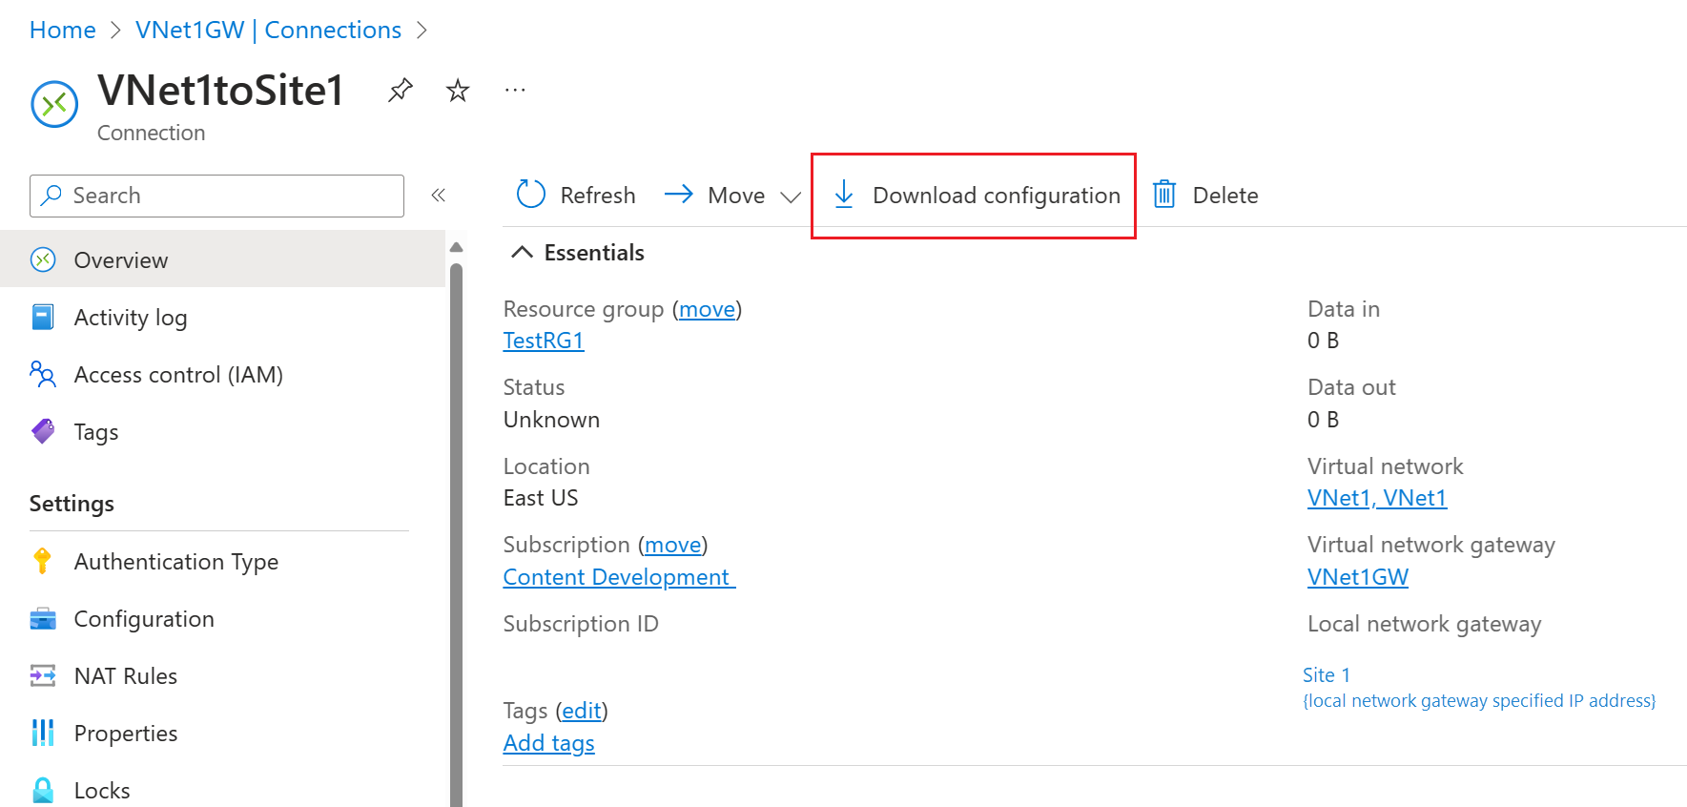
Task: Go to Home breadcrumb
Action: (63, 30)
